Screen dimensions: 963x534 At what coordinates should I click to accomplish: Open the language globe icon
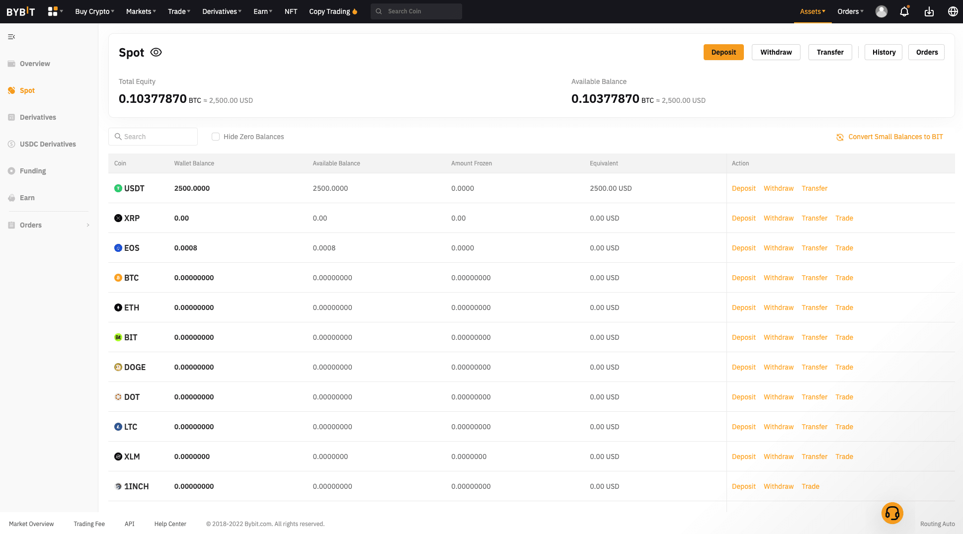[953, 11]
